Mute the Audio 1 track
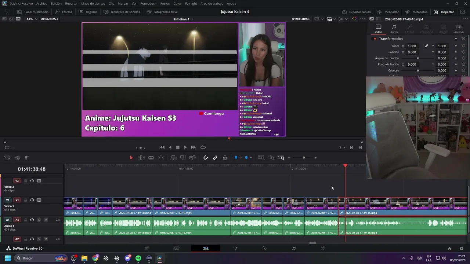Viewport: 470px width, 264px height. 46,220
